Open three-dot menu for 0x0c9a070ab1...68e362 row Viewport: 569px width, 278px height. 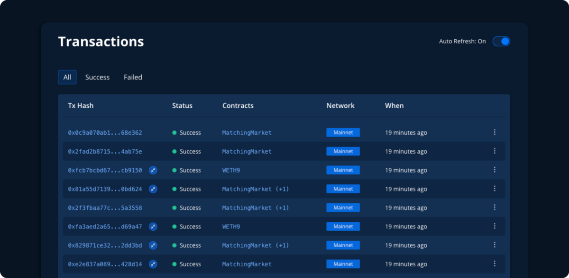click(x=495, y=132)
